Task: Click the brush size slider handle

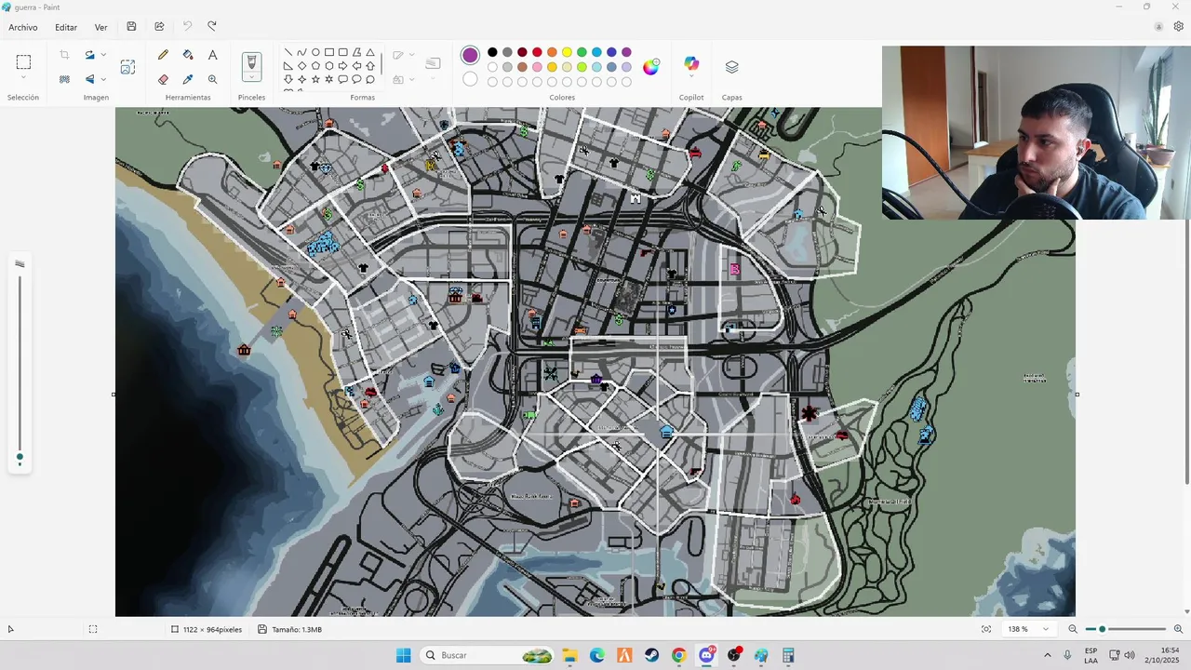Action: 20,457
